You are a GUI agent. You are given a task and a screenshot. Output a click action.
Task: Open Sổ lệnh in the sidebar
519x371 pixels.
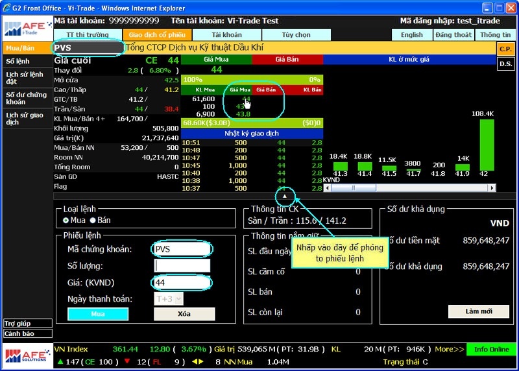tap(27, 61)
